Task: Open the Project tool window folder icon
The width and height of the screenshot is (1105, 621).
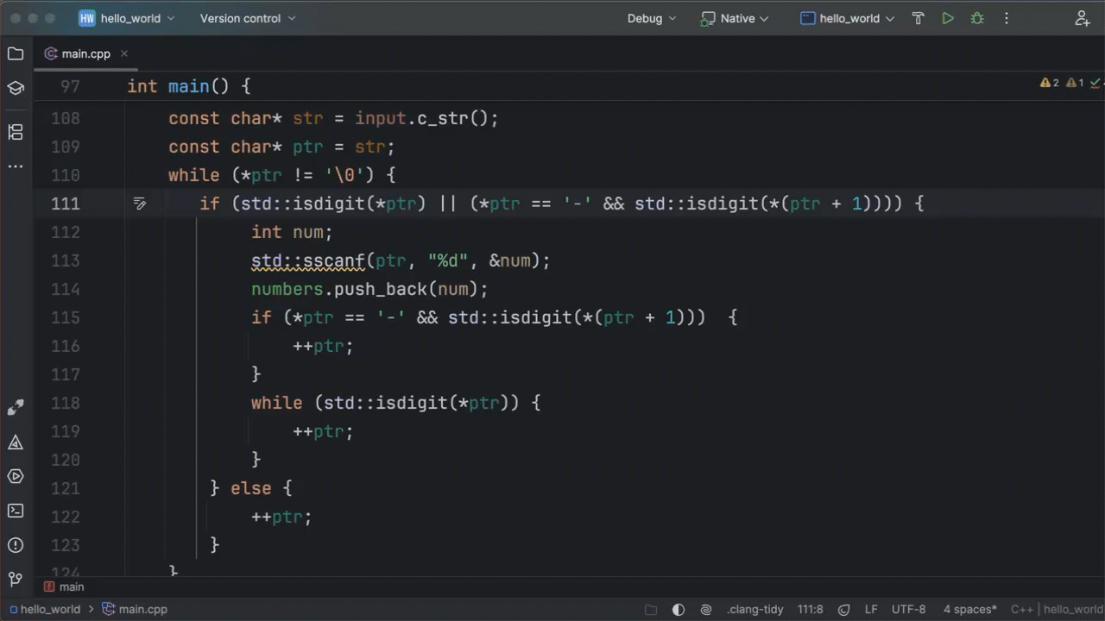Action: coord(15,53)
